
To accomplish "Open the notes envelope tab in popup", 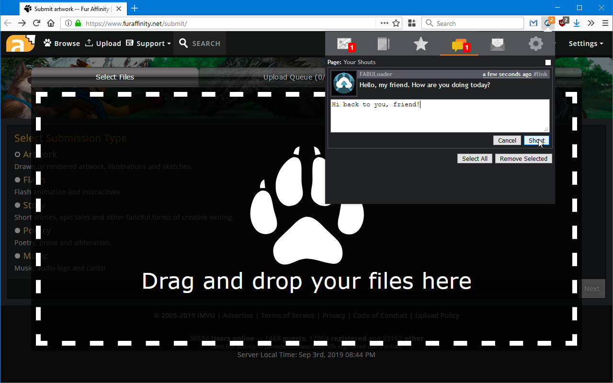I will 498,44.
